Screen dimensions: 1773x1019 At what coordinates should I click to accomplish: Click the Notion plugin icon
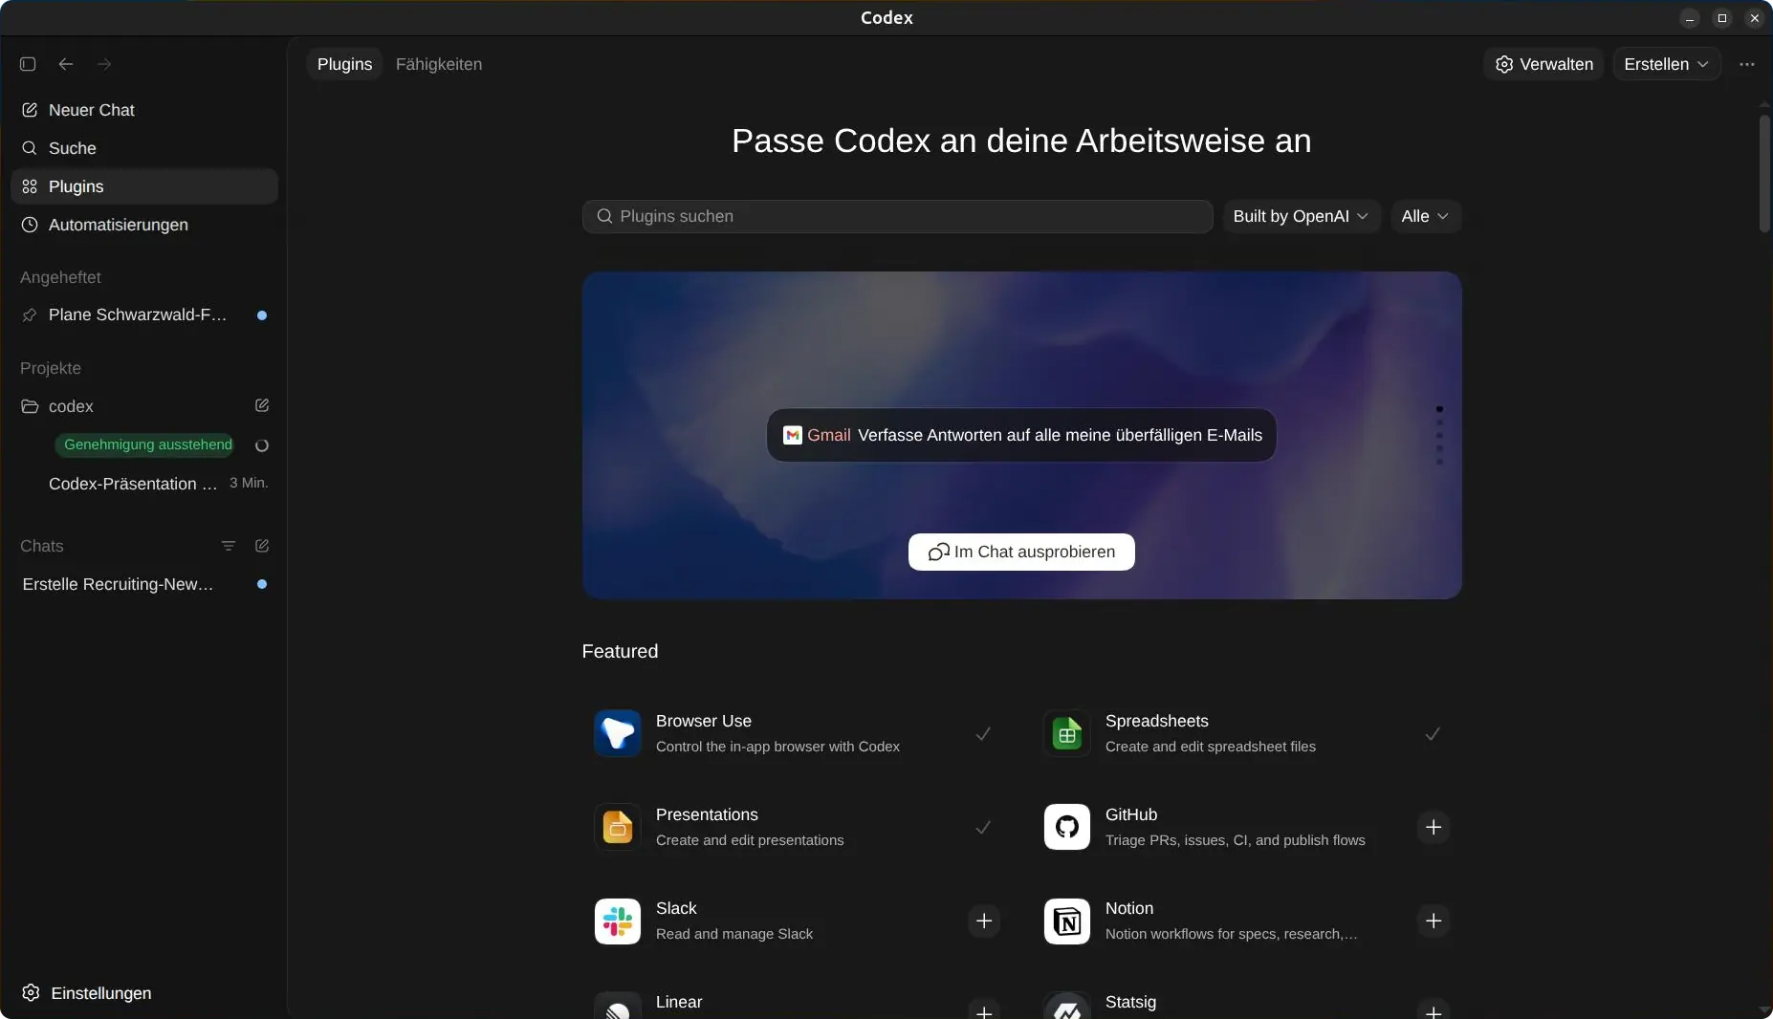point(1067,921)
